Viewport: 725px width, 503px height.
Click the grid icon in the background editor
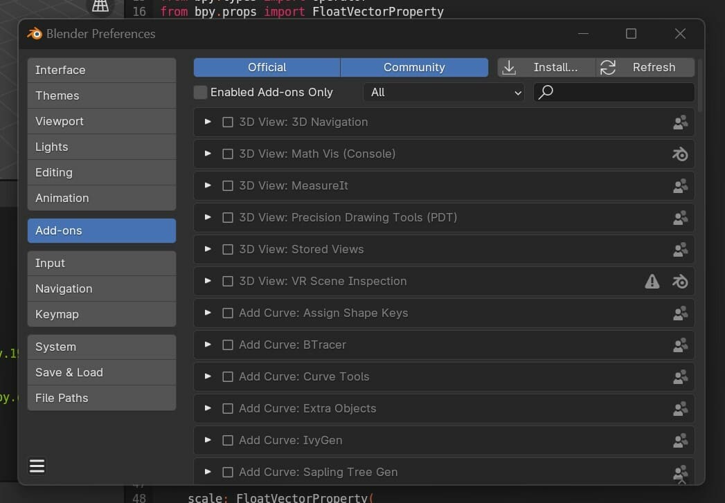[100, 6]
